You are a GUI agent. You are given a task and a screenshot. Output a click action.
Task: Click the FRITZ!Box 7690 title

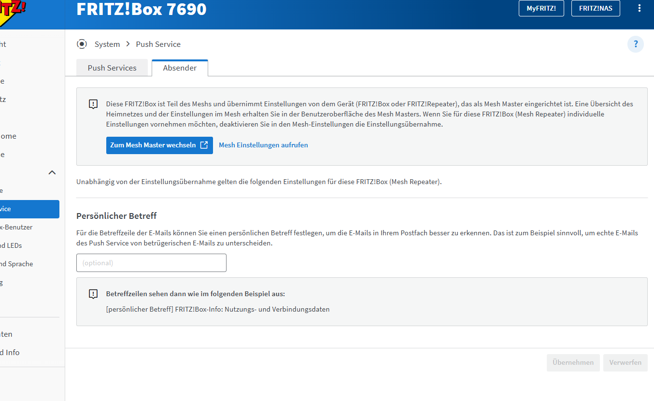point(142,9)
